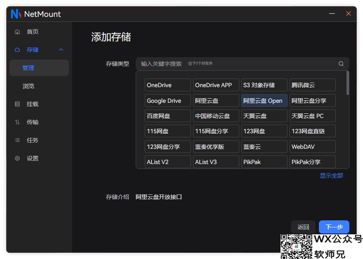
Task: Select the AList V3 option
Action: pyautogui.click(x=216, y=162)
